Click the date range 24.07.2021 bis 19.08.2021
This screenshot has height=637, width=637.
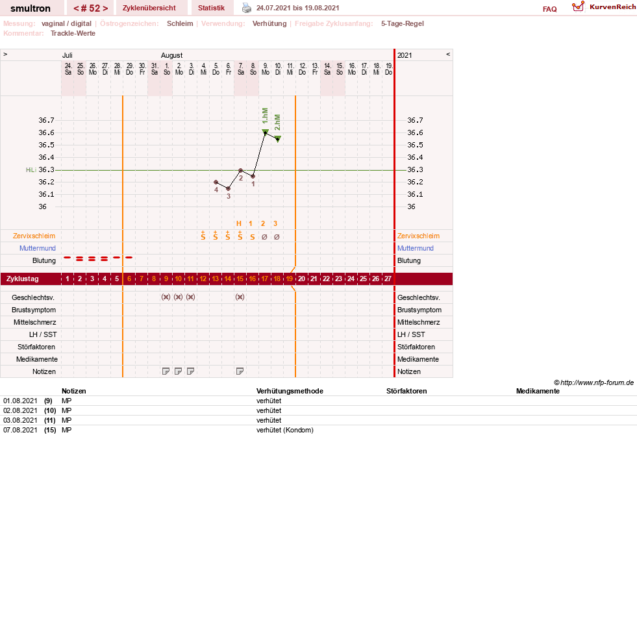pos(298,8)
